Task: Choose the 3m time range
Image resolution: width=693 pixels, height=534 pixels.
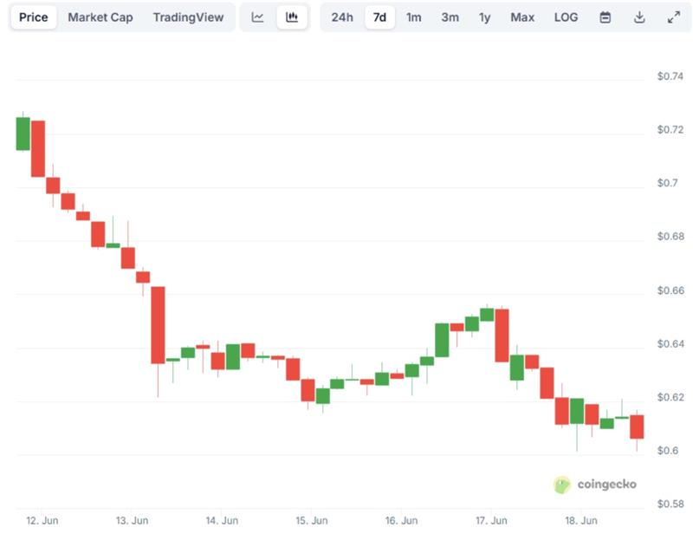Action: pyautogui.click(x=450, y=17)
